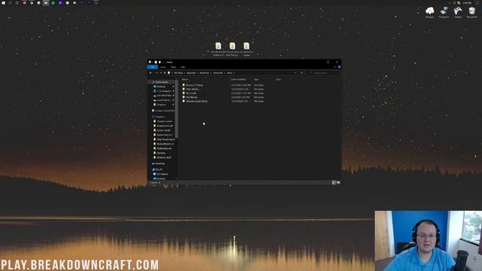
Task: Switch to the Share ribbon tab
Action: pyautogui.click(x=173, y=67)
